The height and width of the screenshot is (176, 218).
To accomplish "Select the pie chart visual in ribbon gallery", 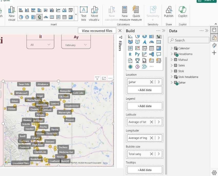I will pyautogui.click(x=21, y=17).
